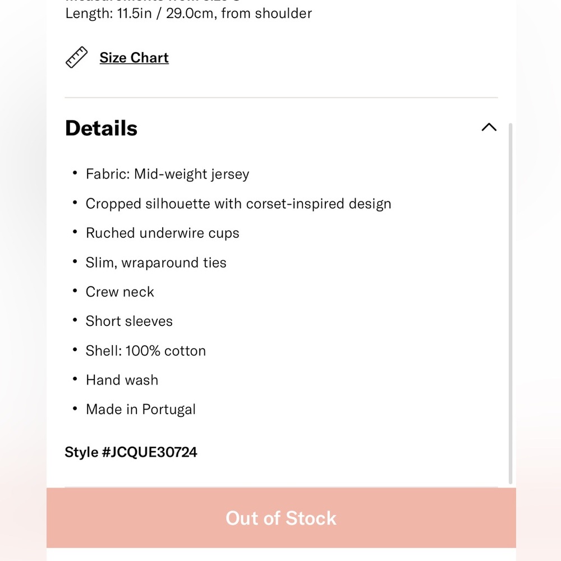Collapse the Details section with the chevron

point(489,127)
